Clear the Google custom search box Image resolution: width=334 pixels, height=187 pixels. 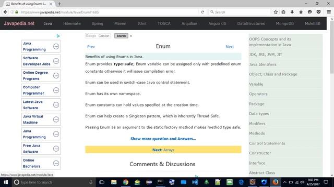click(x=131, y=36)
